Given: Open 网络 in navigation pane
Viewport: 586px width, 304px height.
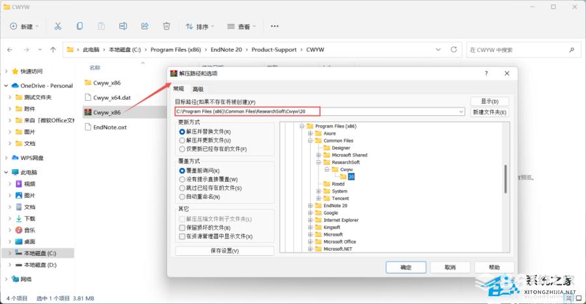Looking at the screenshot, I should point(26,279).
